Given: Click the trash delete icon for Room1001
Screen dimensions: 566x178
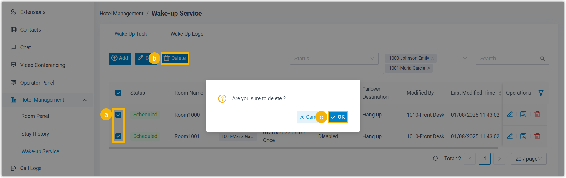Looking at the screenshot, I should tap(537, 136).
